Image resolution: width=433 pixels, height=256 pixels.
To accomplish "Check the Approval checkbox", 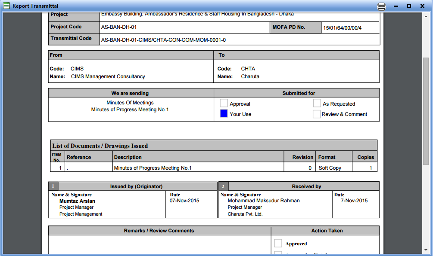I will click(224, 104).
